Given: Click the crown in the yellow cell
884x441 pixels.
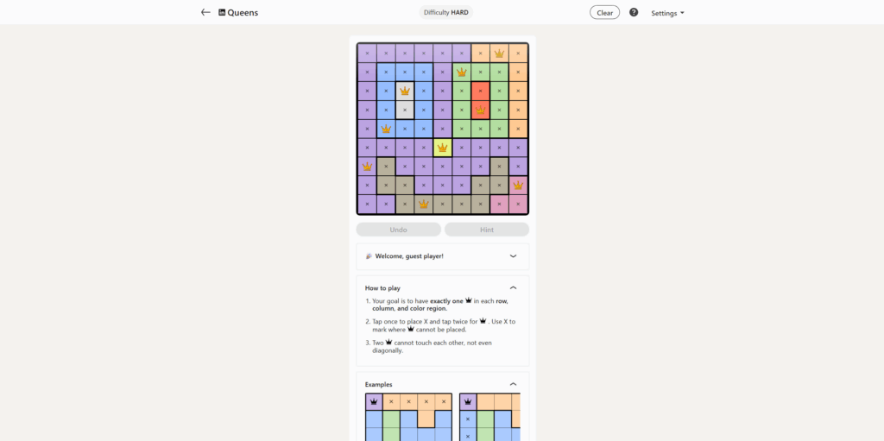Looking at the screenshot, I should coord(442,148).
